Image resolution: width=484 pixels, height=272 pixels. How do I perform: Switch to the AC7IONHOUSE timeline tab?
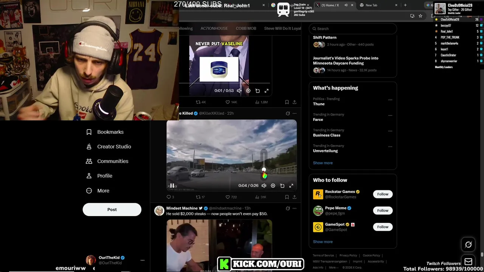(x=214, y=28)
